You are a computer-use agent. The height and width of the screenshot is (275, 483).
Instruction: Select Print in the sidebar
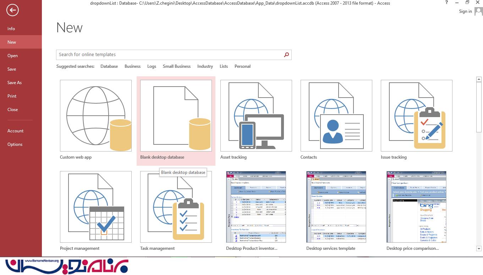21,96
